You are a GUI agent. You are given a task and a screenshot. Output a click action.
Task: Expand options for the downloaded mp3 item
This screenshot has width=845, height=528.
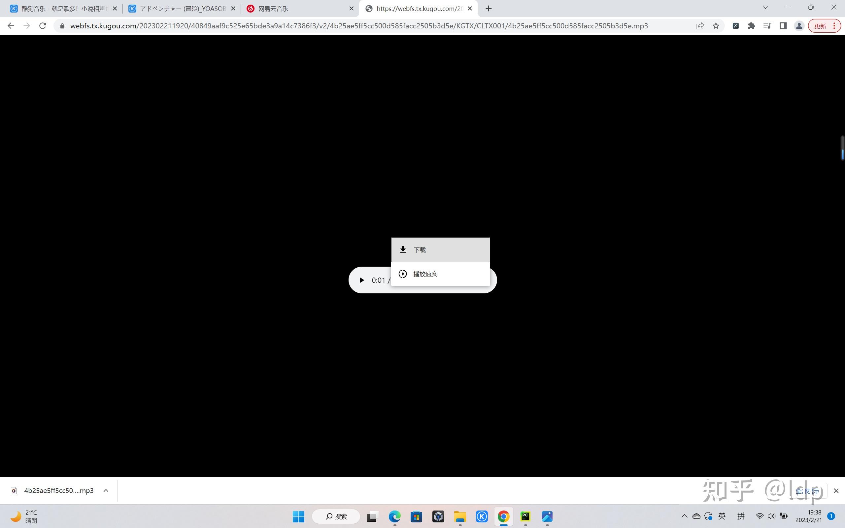coord(106,491)
